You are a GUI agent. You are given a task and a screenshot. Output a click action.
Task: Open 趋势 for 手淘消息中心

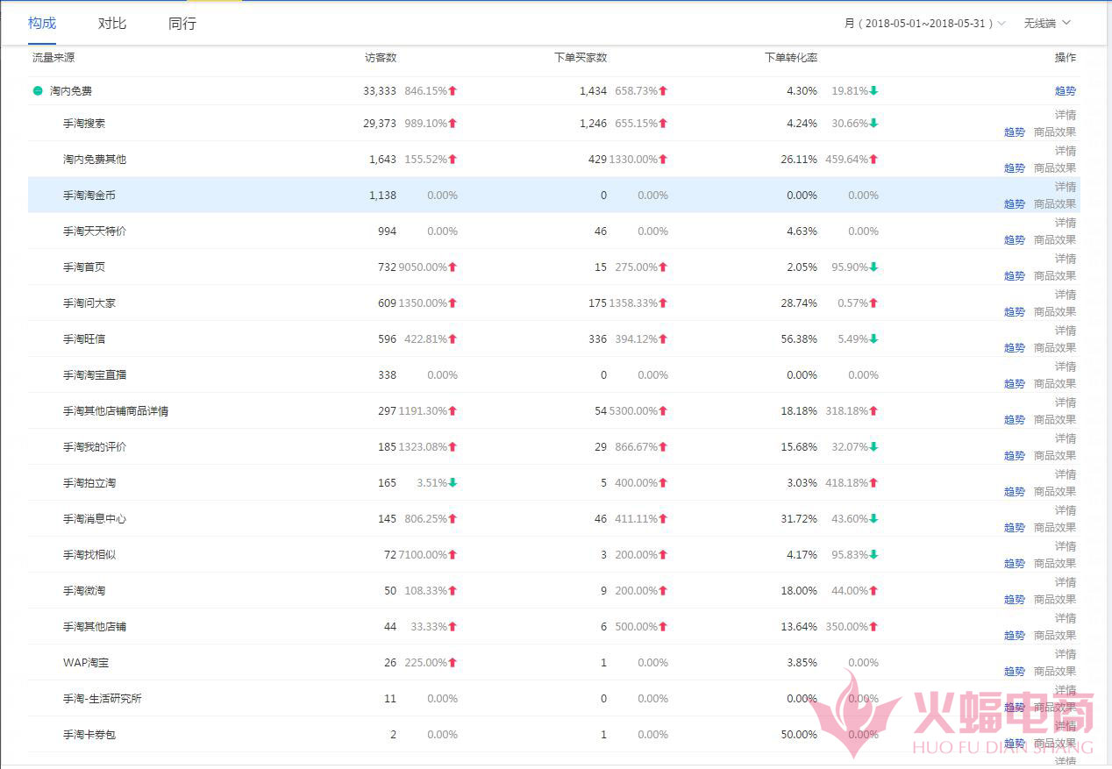coord(1015,528)
